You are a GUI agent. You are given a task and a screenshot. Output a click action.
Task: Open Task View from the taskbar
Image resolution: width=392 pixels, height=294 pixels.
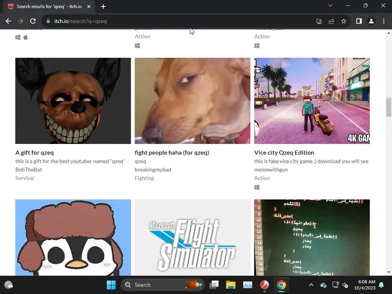pyautogui.click(x=214, y=285)
